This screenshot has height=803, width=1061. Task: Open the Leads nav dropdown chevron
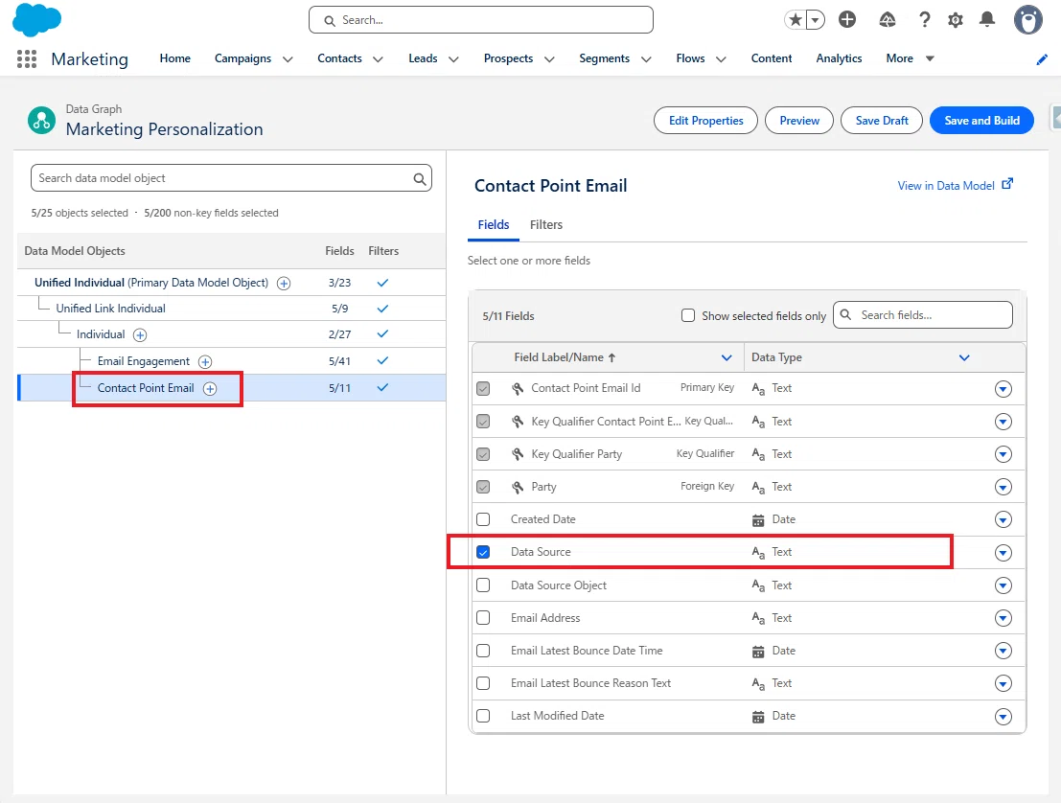[x=453, y=59]
